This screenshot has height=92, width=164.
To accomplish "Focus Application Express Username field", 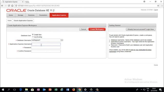I will [x=46, y=44].
